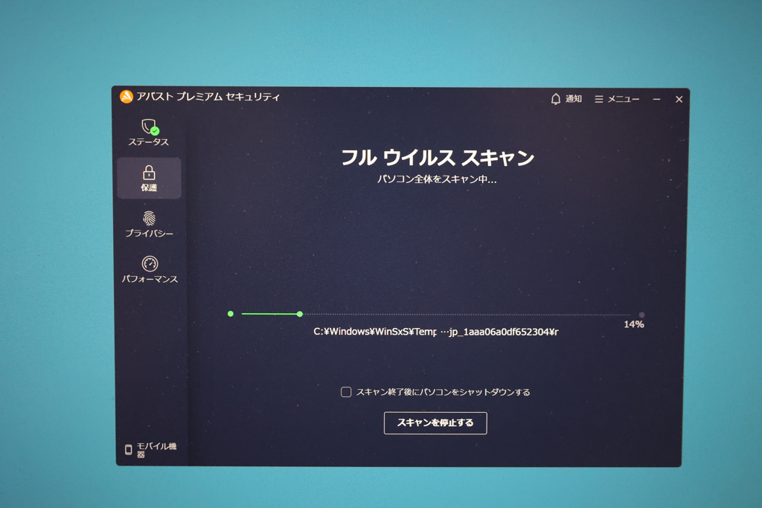The image size is (762, 508).
Task: Click パソコン全体をスキャン中... status text
Action: [x=437, y=179]
